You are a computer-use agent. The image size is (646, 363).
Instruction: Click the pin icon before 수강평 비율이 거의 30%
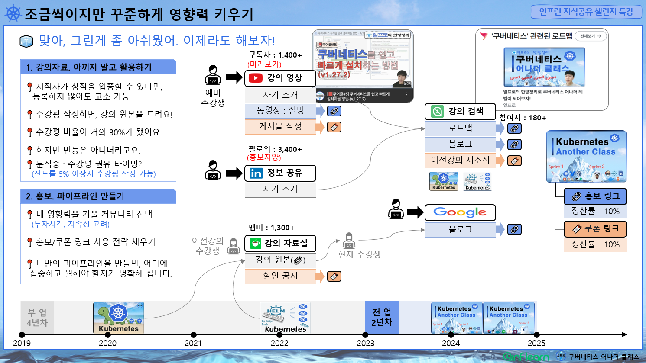pos(29,132)
